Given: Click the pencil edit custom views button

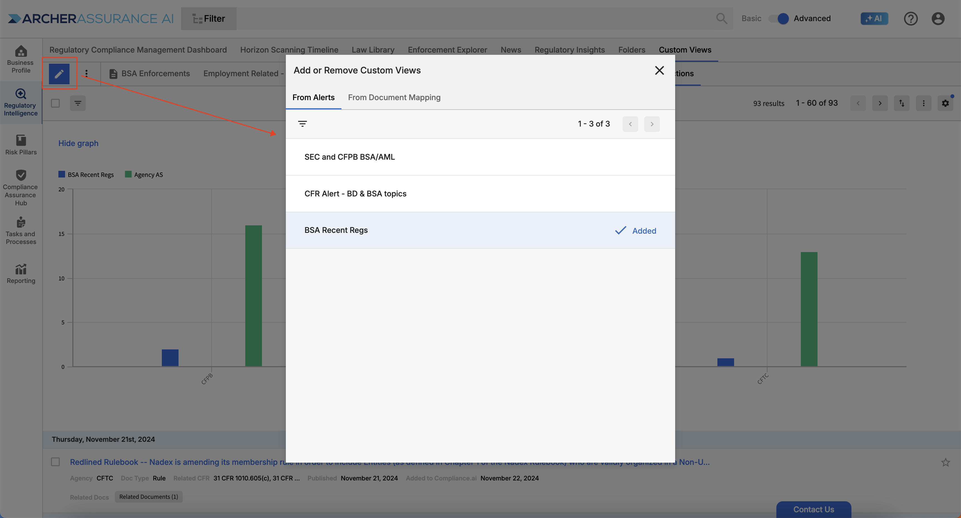Looking at the screenshot, I should (x=59, y=74).
